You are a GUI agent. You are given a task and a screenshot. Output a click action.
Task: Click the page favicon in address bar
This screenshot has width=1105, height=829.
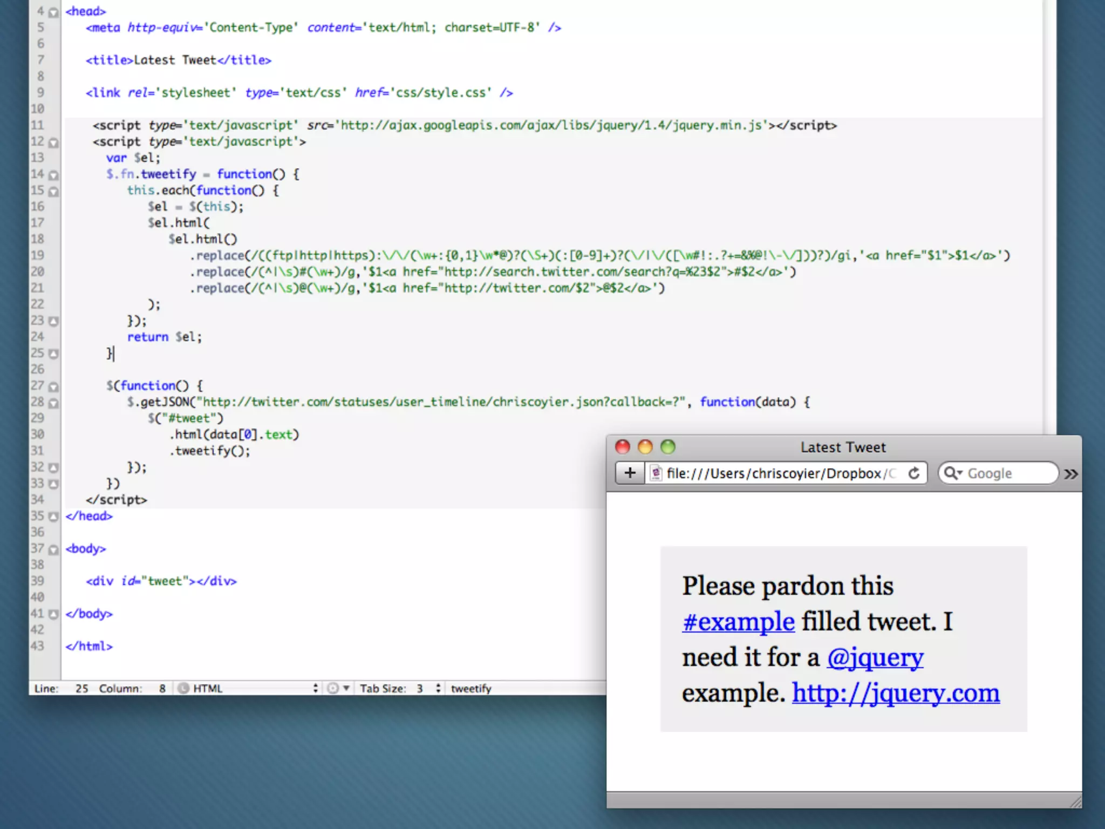(x=656, y=473)
